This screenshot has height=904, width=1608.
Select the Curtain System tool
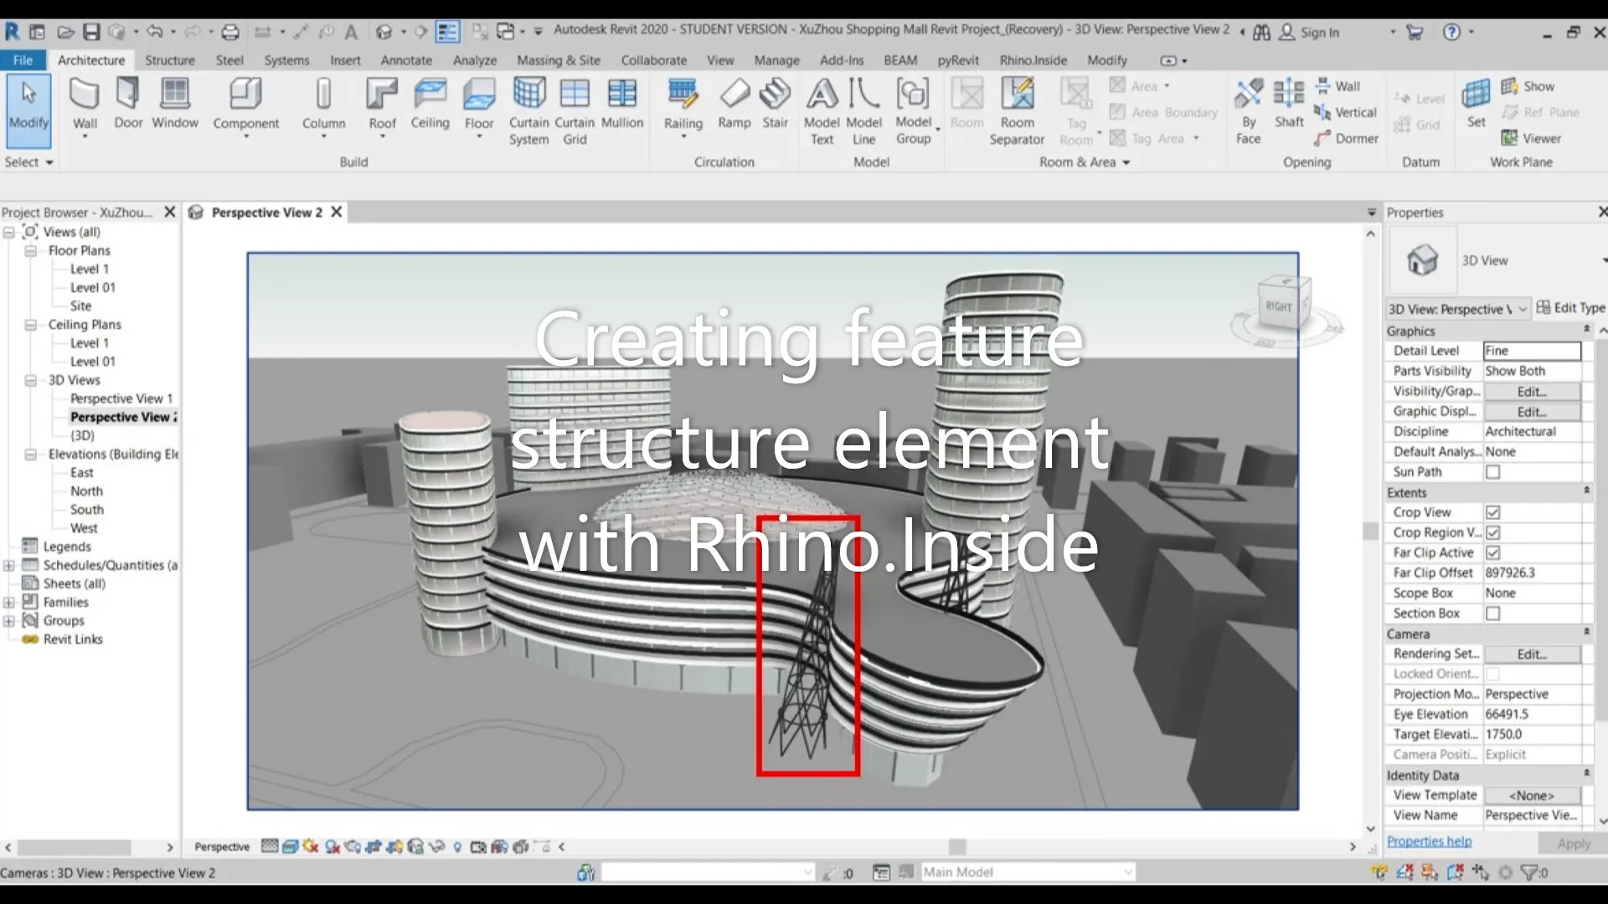coord(528,111)
